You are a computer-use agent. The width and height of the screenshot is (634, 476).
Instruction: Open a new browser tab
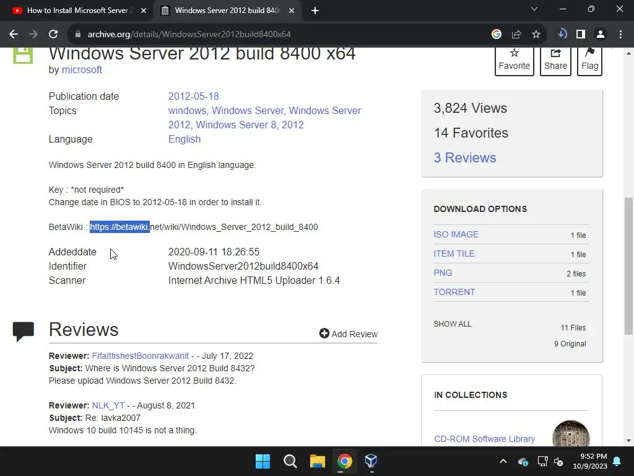pos(315,11)
